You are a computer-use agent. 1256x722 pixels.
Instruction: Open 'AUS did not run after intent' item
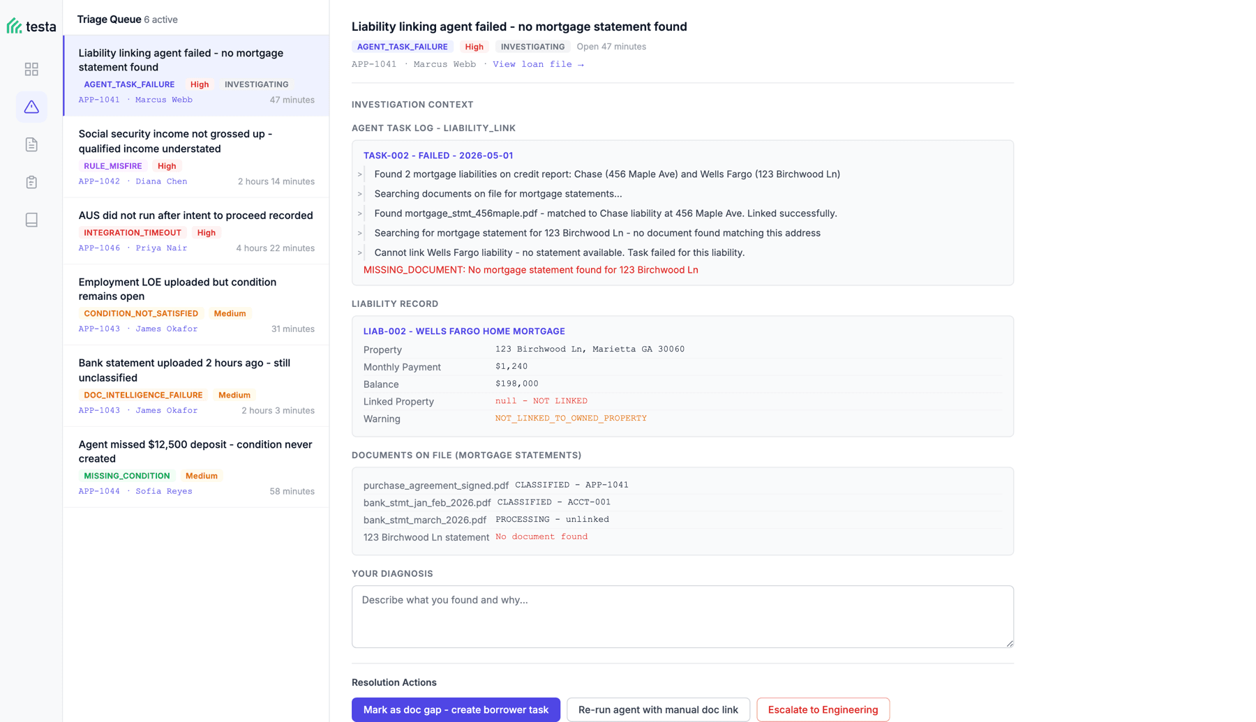pos(196,231)
